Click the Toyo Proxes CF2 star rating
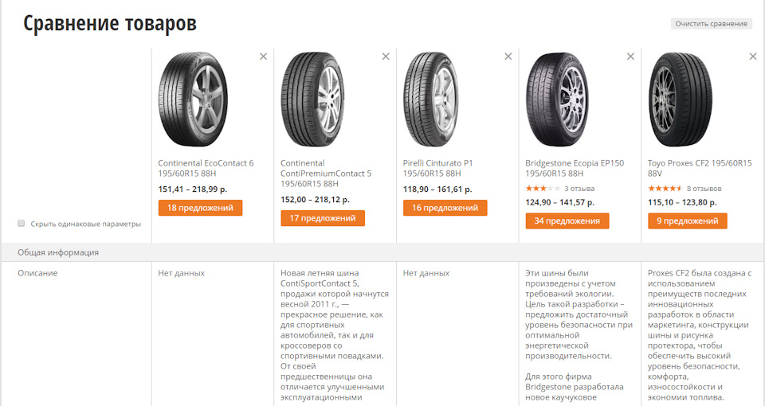This screenshot has height=406, width=765. [x=665, y=189]
